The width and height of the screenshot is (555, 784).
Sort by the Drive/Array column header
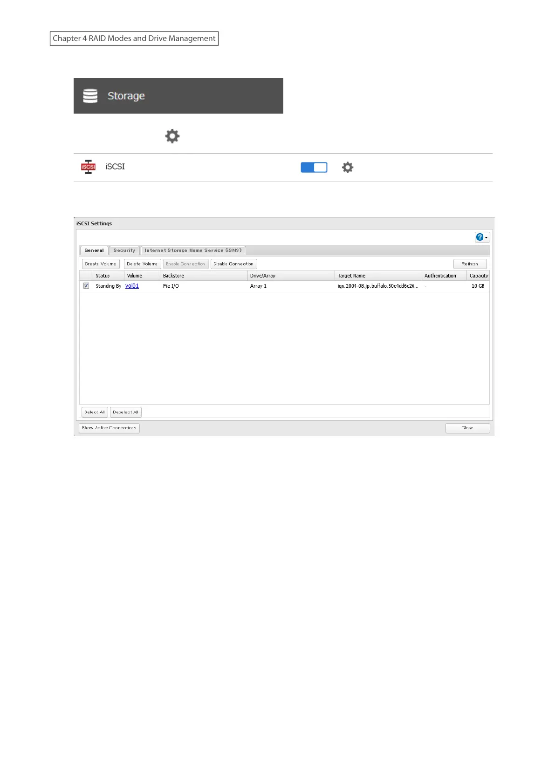tap(291, 276)
